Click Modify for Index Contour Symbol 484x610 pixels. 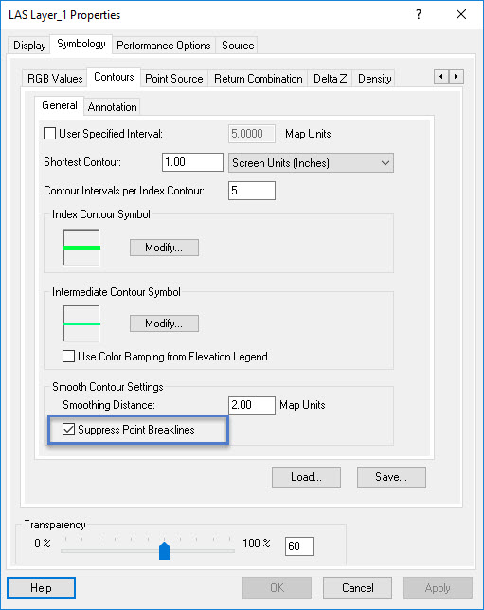click(164, 248)
